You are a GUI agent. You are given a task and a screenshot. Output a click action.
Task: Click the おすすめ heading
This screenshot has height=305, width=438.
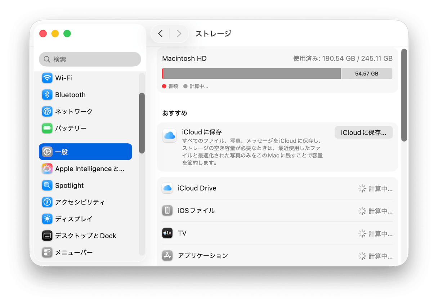tap(175, 113)
